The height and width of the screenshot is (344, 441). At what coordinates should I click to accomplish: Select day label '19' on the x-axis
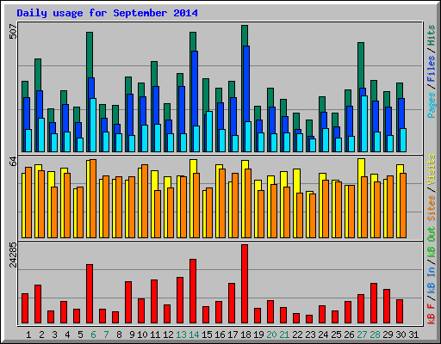click(x=258, y=335)
